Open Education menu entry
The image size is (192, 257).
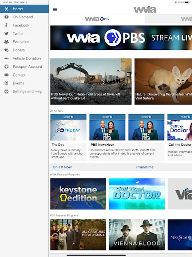(x=24, y=42)
